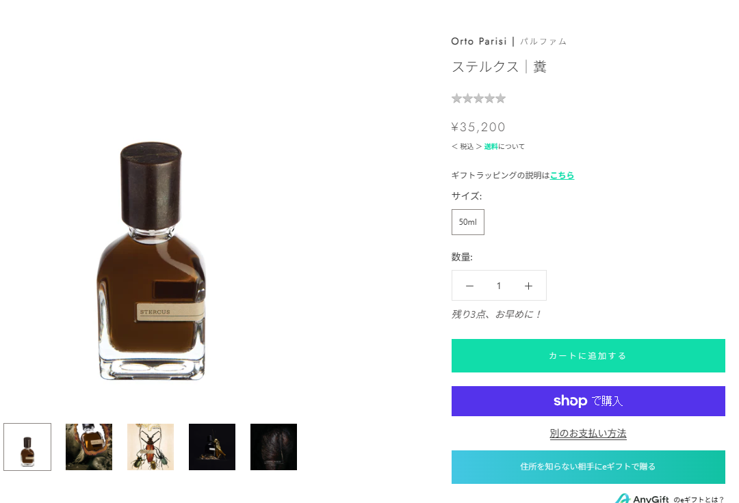
Task: Click the five-star rating icons
Action: click(x=478, y=98)
